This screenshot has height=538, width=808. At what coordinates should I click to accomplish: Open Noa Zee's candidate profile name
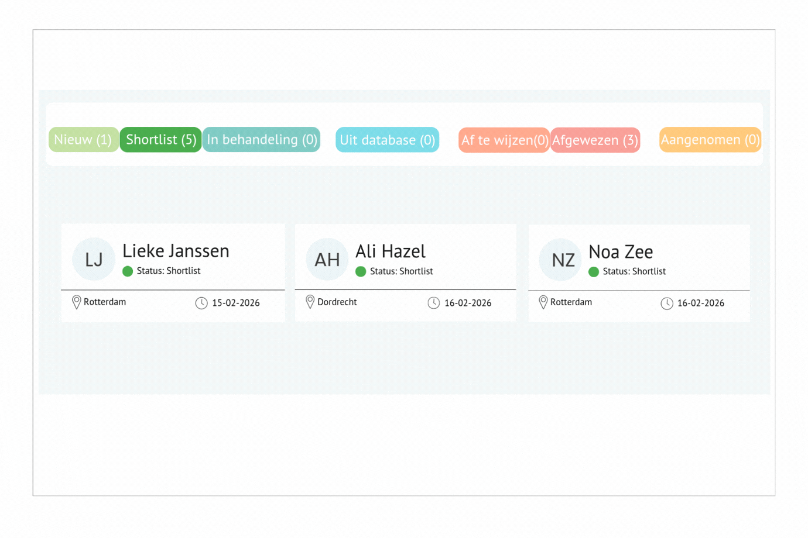621,252
